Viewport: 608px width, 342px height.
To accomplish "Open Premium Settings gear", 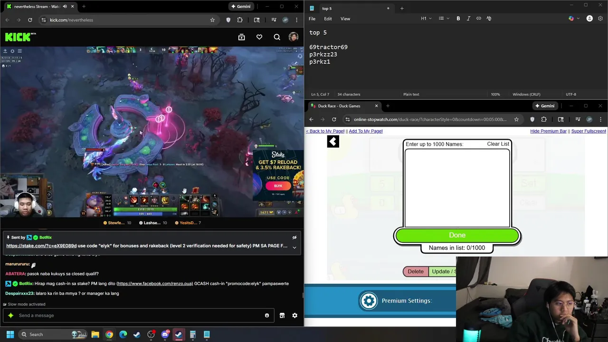I will pyautogui.click(x=369, y=301).
